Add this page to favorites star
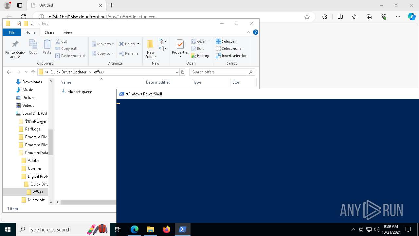The image size is (419, 236). click(307, 17)
